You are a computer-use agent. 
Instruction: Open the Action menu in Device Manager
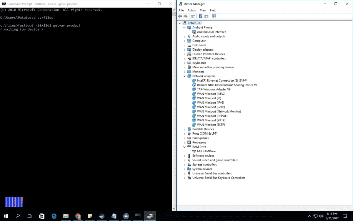pos(192,10)
